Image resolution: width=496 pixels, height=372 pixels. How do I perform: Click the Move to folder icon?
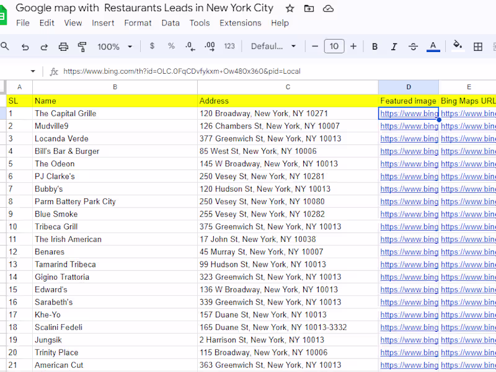coord(309,9)
